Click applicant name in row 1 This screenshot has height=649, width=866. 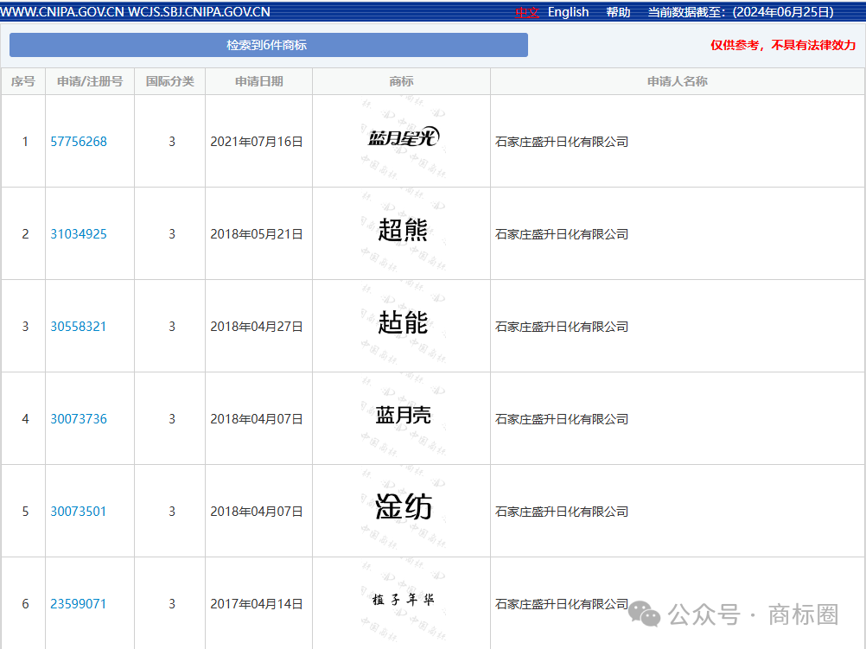tap(562, 142)
